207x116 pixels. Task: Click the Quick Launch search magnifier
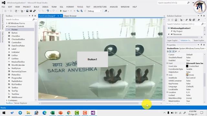[x=188, y=3]
